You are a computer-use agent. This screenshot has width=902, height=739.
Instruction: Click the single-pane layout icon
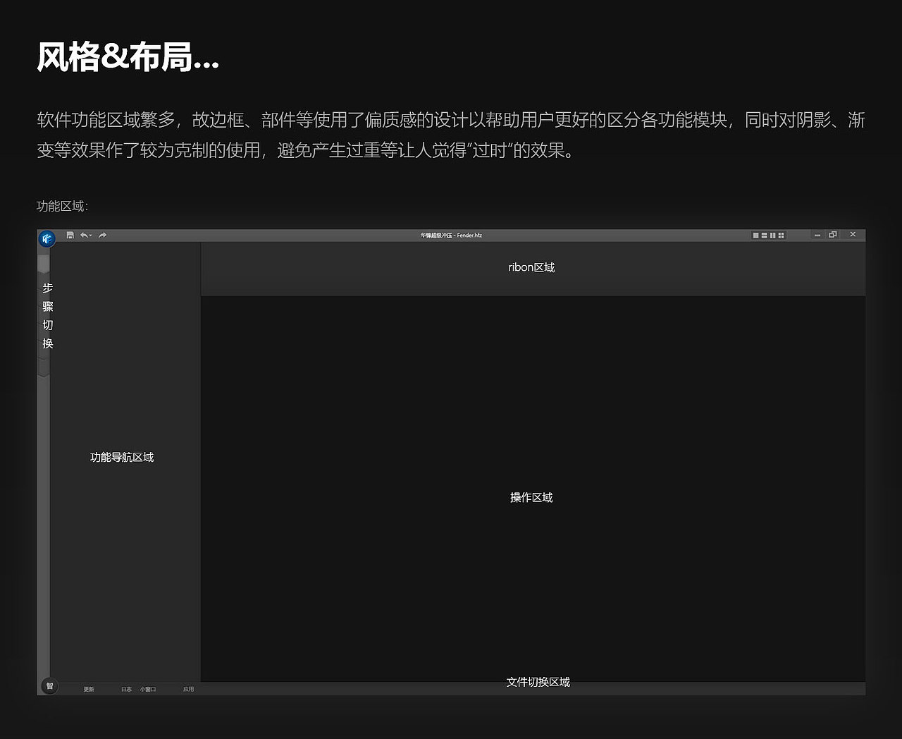point(755,235)
